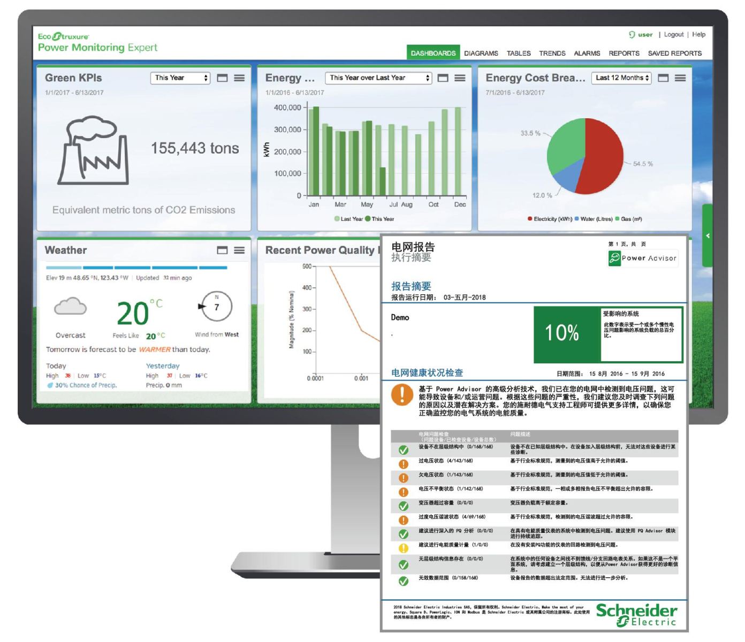Image resolution: width=745 pixels, height=642 pixels.
Task: Click the orange warning icon for 欠电压状态 row
Action: pyautogui.click(x=404, y=478)
